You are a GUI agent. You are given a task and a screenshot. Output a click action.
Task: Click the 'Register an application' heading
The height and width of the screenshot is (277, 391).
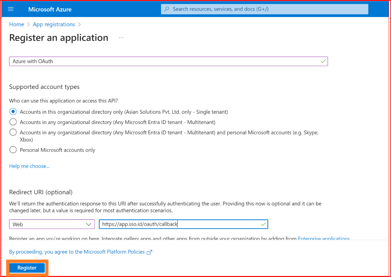(59, 38)
